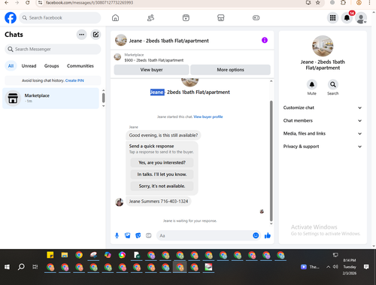Screen dimensions: 376x285
Task: Click the View buyer button
Action: click(x=151, y=70)
